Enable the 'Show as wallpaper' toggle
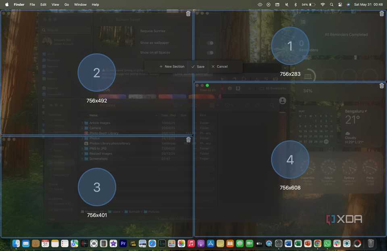The image size is (387, 251). coord(209,43)
